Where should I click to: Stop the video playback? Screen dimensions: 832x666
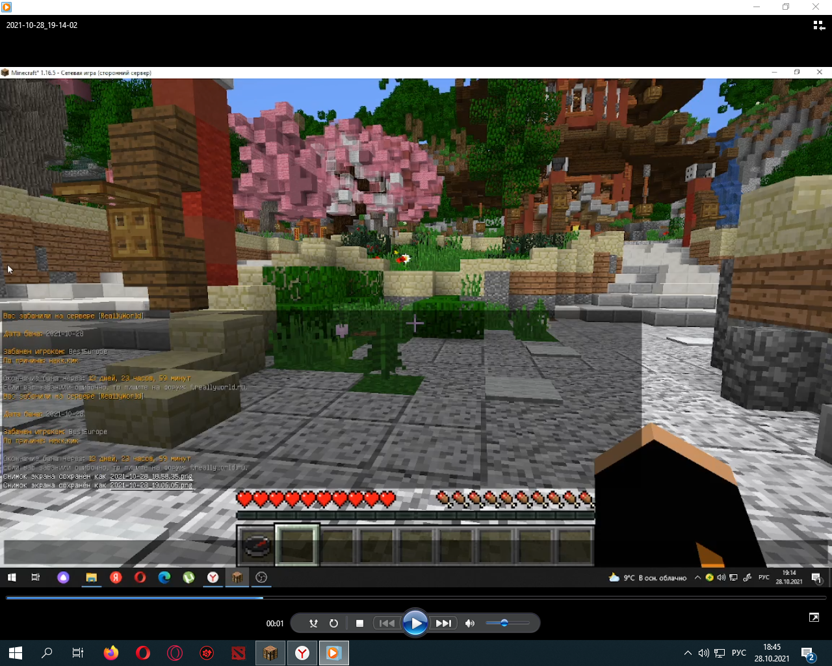[359, 623]
